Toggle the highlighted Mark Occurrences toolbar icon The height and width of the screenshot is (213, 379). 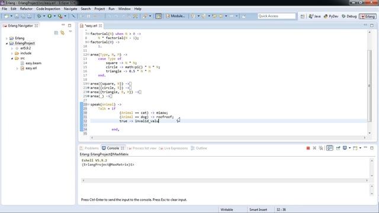[x=158, y=16]
